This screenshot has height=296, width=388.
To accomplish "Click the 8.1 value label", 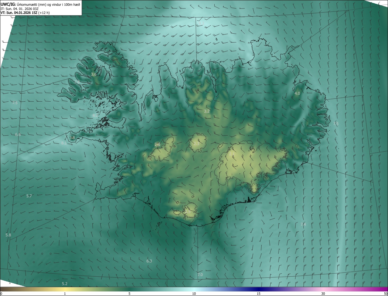I will pos(64,143).
